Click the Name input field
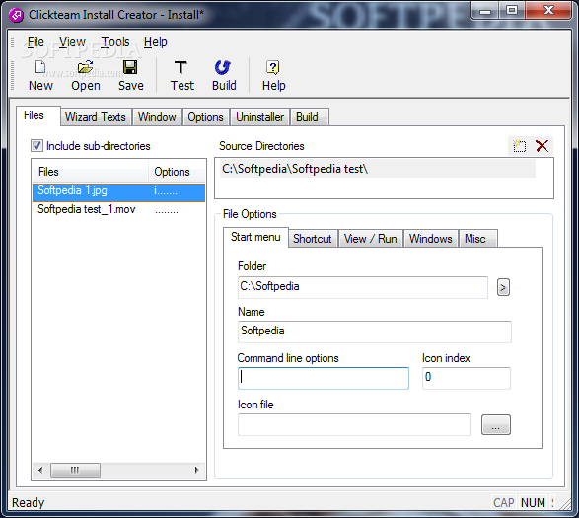The width and height of the screenshot is (579, 518). click(375, 332)
